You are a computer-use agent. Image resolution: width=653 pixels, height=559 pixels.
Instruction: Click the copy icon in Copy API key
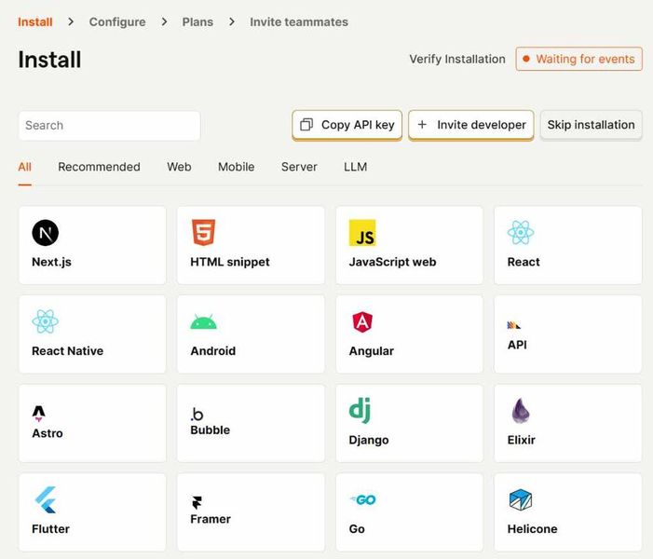pos(306,125)
